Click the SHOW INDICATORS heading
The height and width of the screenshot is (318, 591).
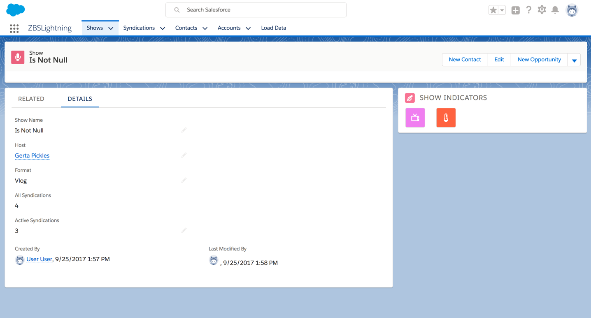(453, 98)
